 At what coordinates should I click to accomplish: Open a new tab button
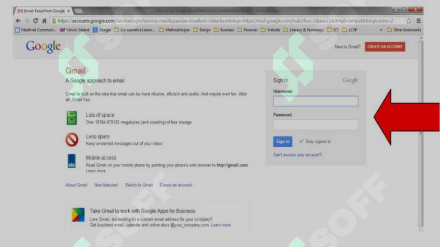pos(78,11)
